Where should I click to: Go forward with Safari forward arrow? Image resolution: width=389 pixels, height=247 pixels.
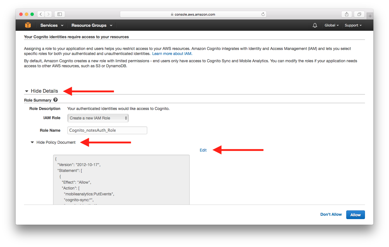point(48,14)
